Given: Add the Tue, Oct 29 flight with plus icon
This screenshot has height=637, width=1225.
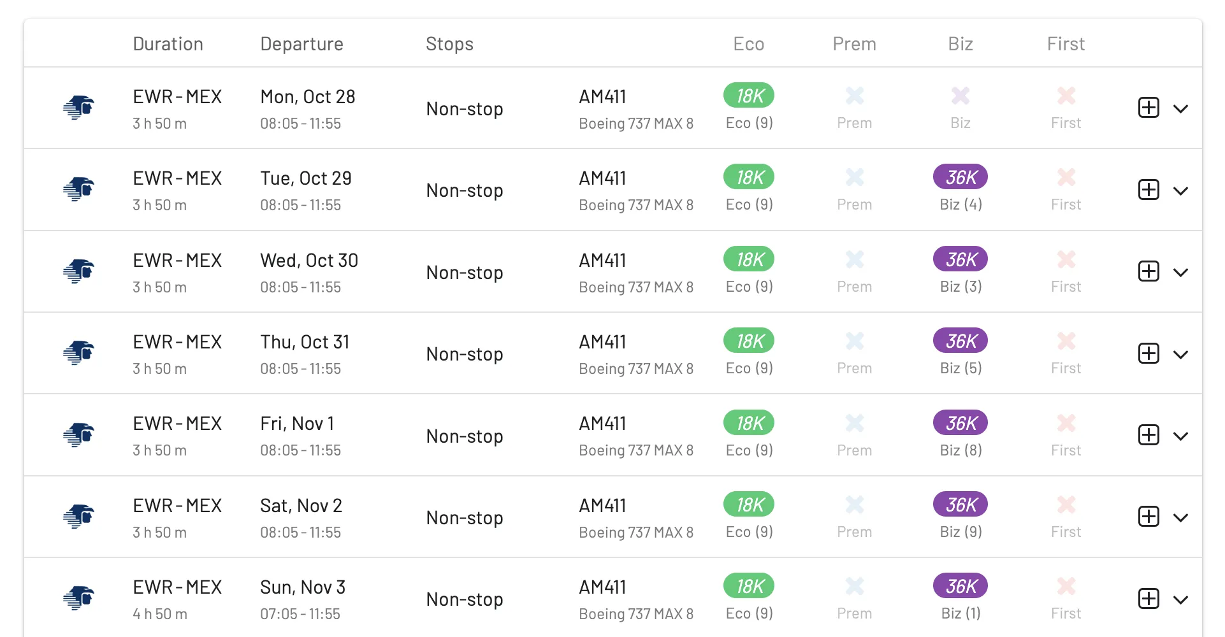Looking at the screenshot, I should [x=1149, y=190].
